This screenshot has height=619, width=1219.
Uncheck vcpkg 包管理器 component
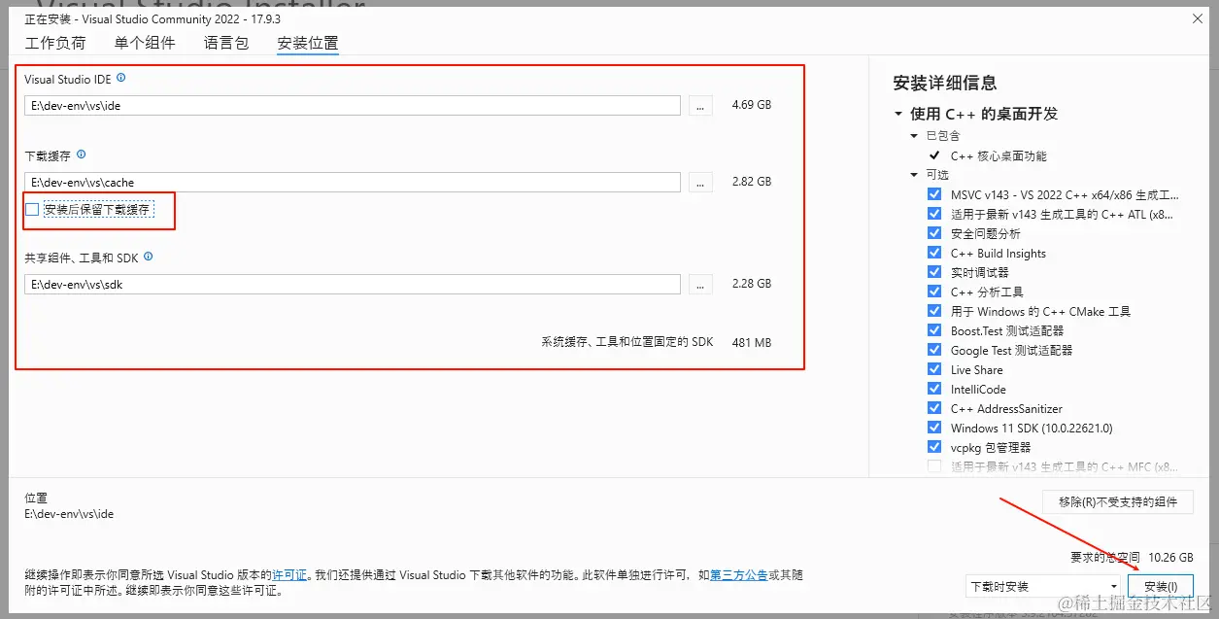(x=934, y=447)
